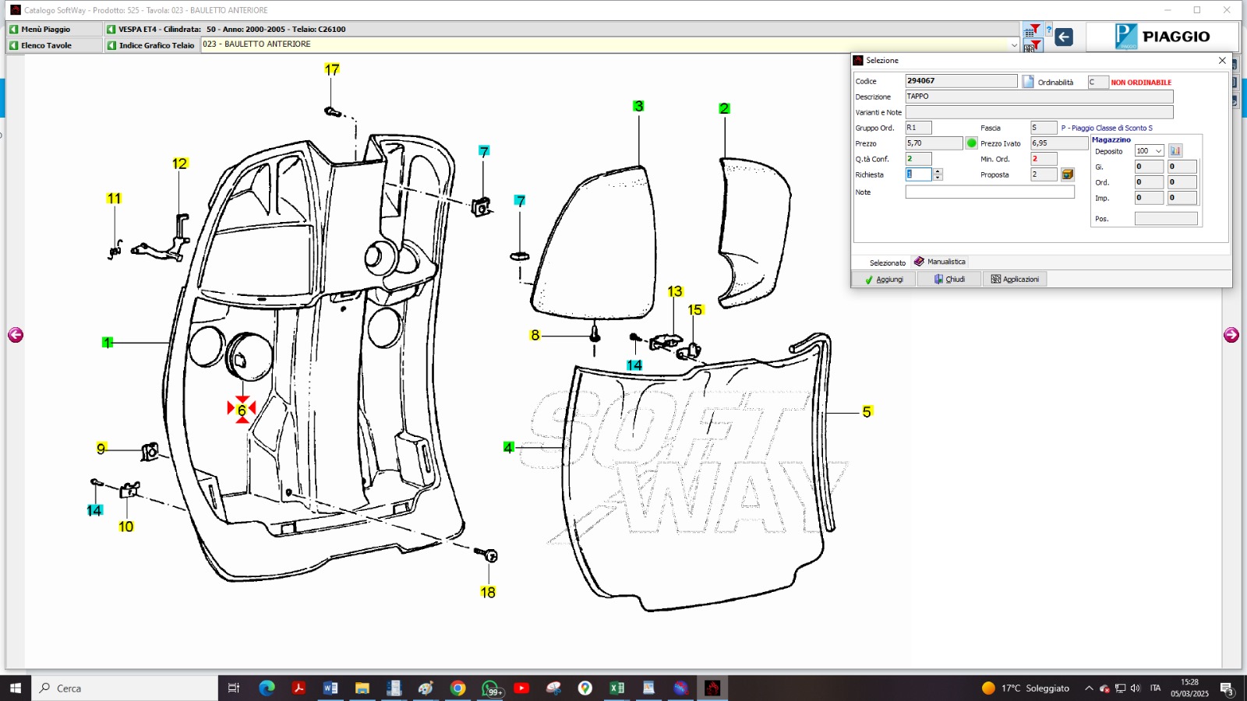The height and width of the screenshot is (701, 1247).
Task: Click the document icon beside the Codice field
Action: tap(1028, 82)
